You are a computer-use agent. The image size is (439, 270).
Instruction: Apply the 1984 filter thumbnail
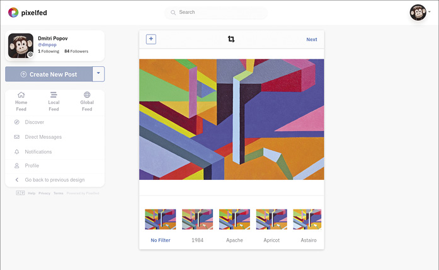tap(197, 220)
